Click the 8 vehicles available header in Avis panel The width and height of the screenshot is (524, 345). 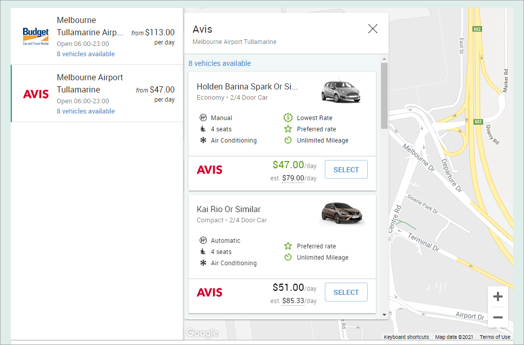pyautogui.click(x=220, y=63)
